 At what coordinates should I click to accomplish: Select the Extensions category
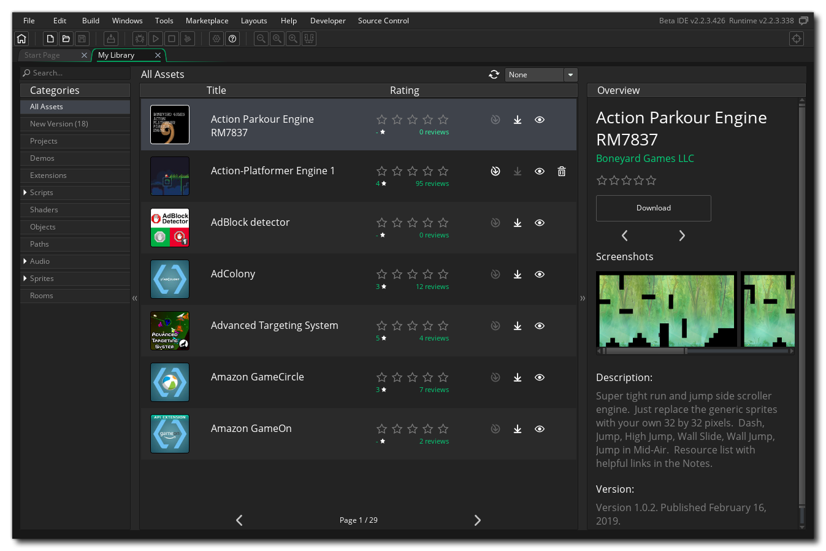pos(75,175)
